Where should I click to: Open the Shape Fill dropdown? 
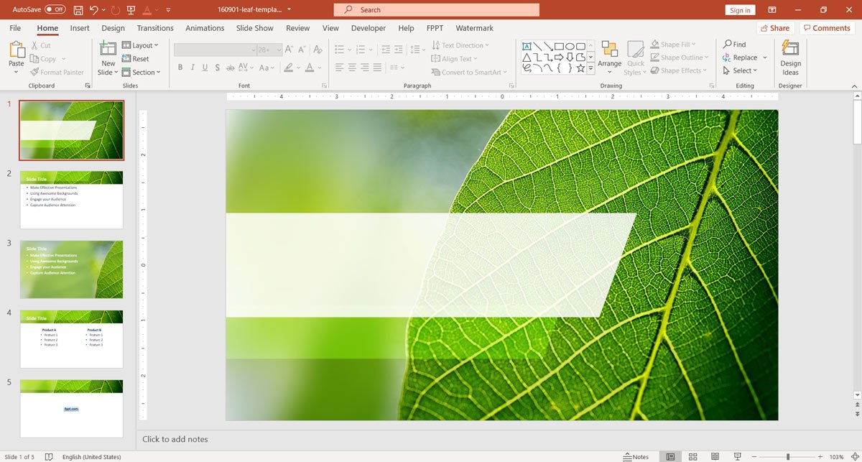[x=674, y=45]
